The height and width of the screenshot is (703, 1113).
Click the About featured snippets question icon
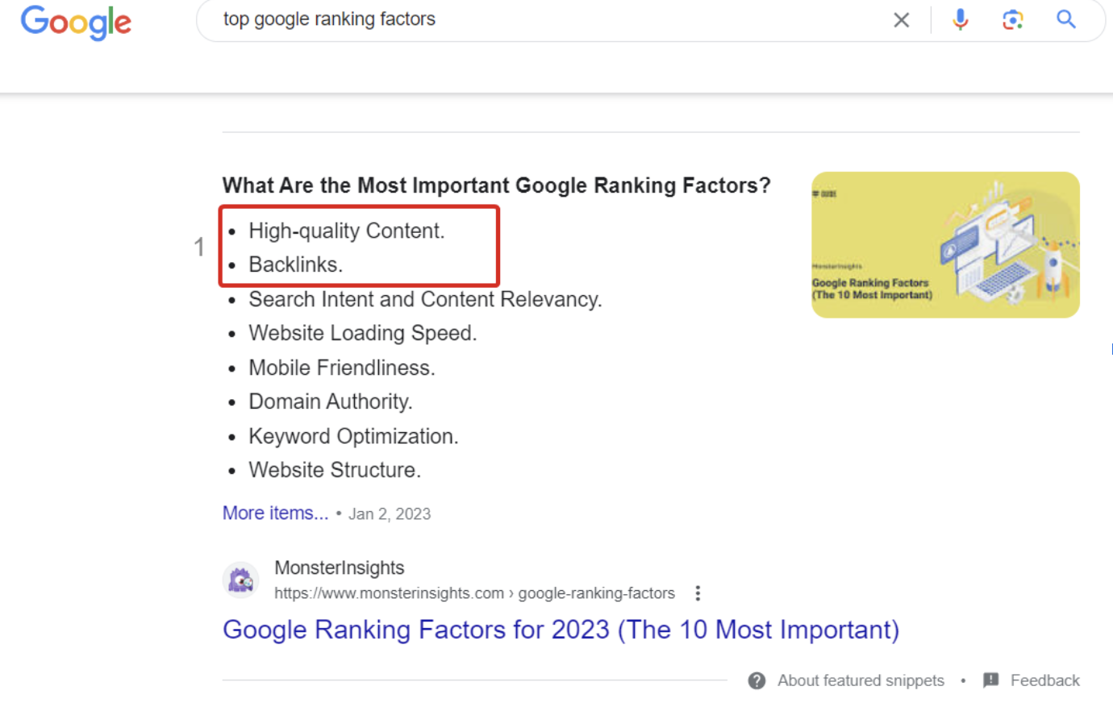757,680
